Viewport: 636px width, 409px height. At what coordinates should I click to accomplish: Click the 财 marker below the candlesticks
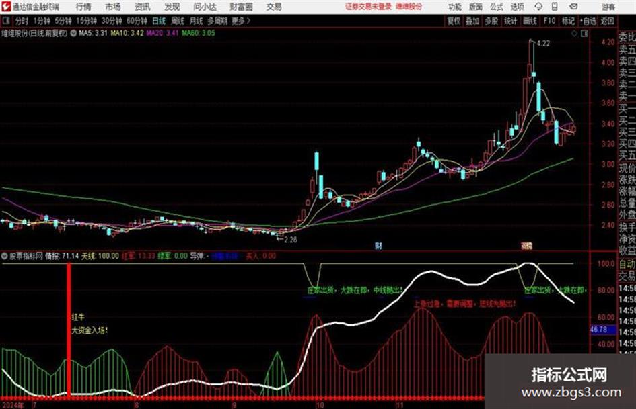378,245
